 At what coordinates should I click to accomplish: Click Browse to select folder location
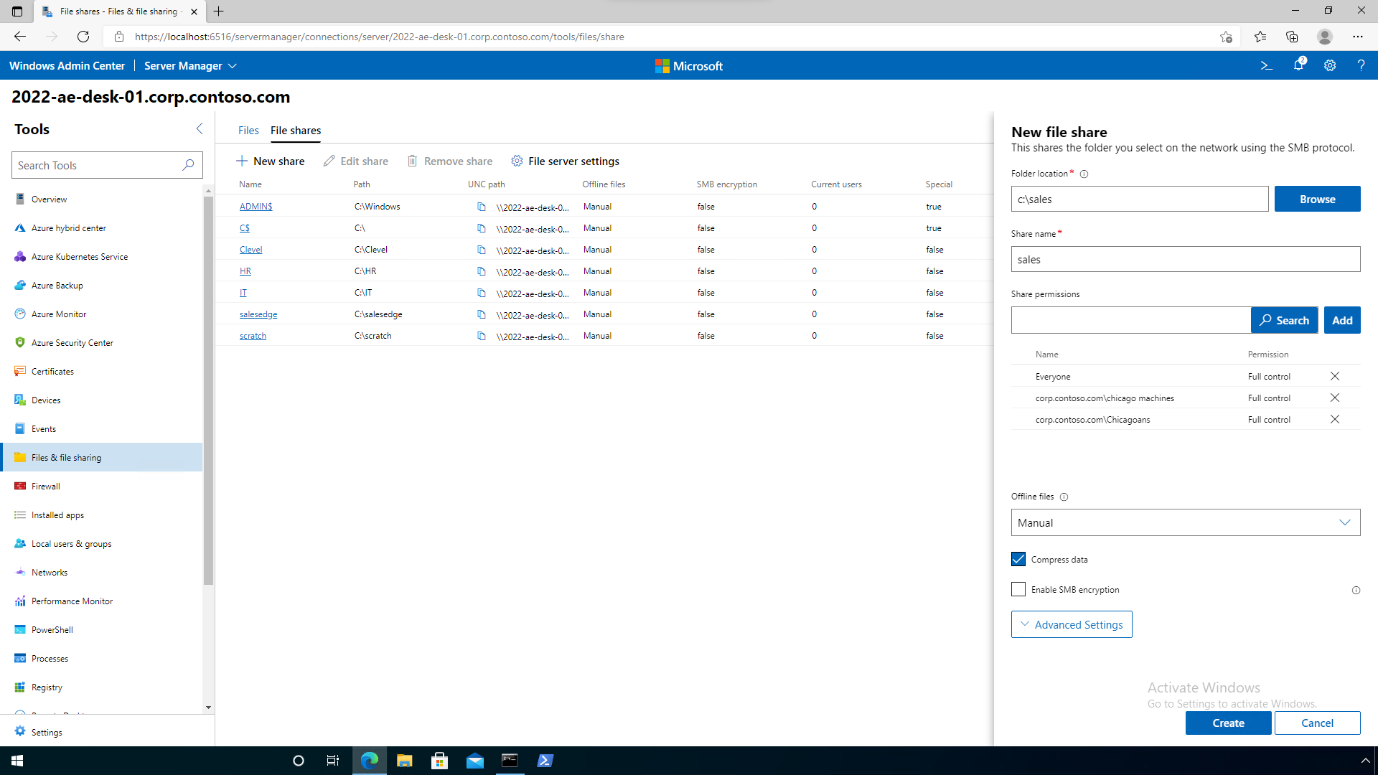[1318, 199]
